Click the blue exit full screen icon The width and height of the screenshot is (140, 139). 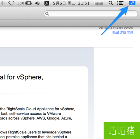(132, 3)
